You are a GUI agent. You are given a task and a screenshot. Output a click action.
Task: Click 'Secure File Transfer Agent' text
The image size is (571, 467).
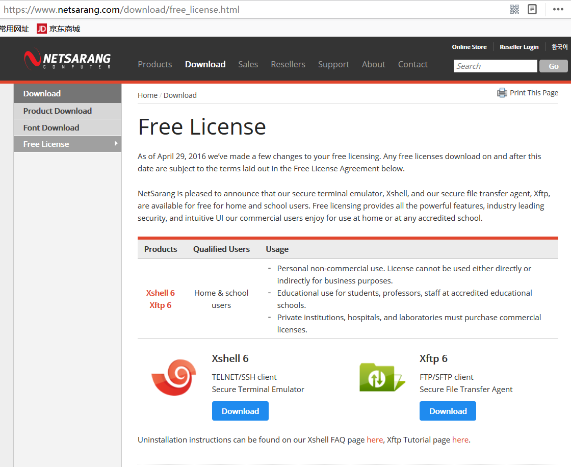tap(466, 390)
